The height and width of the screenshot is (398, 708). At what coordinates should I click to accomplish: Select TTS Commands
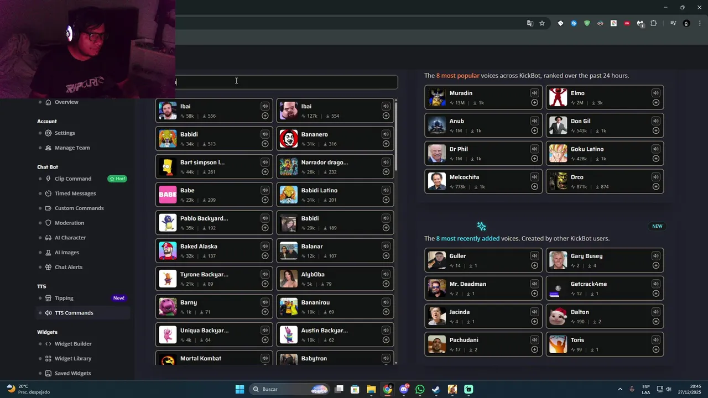83,313
